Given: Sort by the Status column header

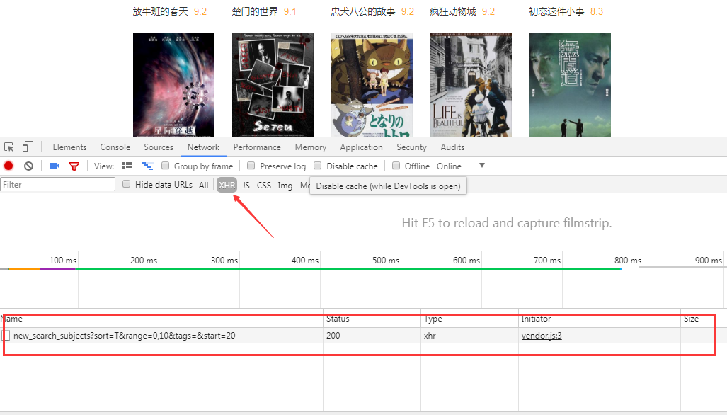Looking at the screenshot, I should coord(372,319).
